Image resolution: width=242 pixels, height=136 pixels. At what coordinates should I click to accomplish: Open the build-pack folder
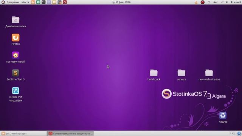(154, 73)
